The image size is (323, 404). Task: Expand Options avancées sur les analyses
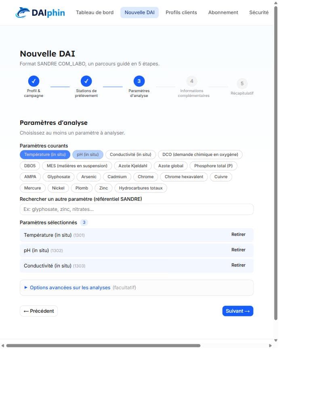click(x=70, y=288)
